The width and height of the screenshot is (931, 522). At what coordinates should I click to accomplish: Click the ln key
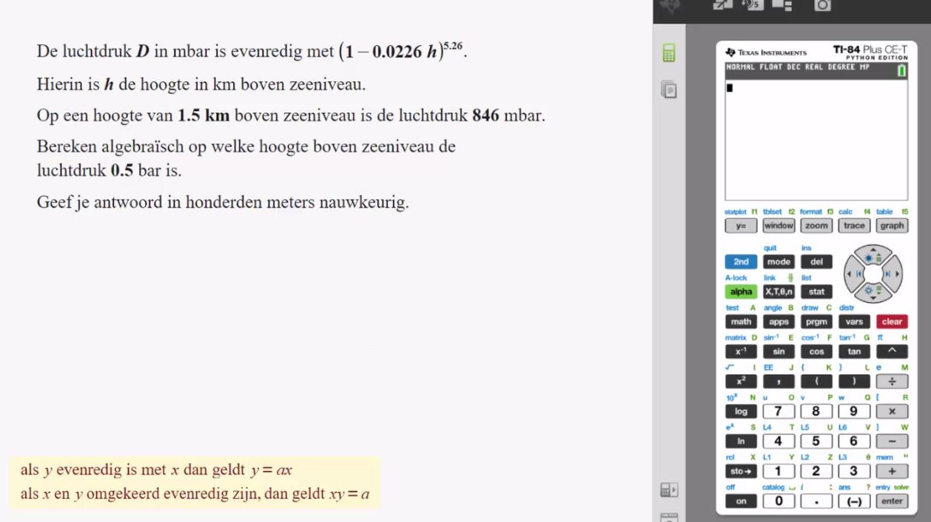(x=741, y=441)
